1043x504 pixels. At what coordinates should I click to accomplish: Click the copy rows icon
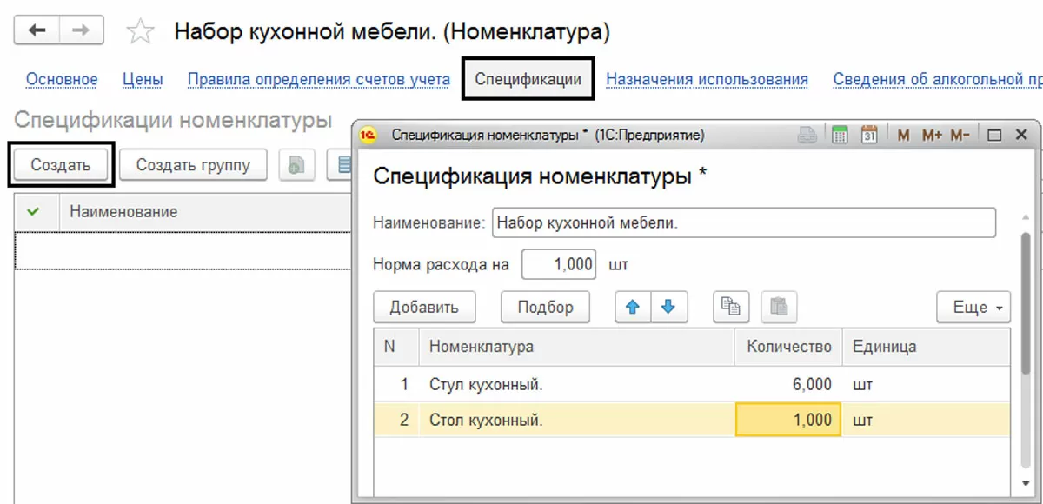[731, 307]
